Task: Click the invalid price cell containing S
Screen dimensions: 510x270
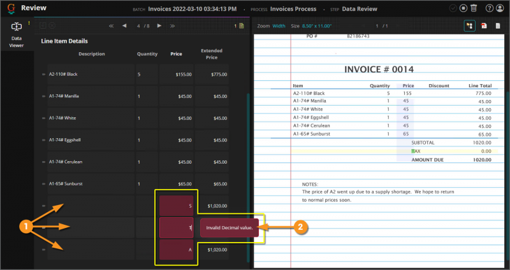Action: 177,206
